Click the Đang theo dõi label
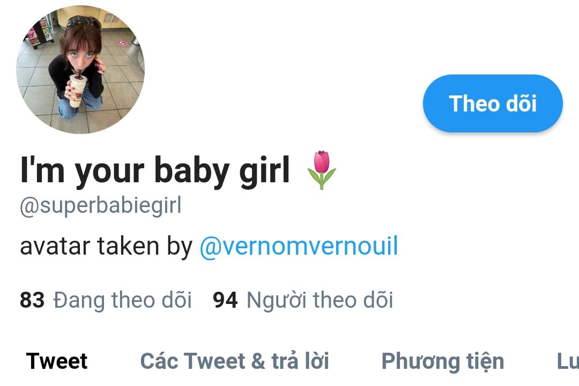579x386 pixels. pyautogui.click(x=123, y=300)
